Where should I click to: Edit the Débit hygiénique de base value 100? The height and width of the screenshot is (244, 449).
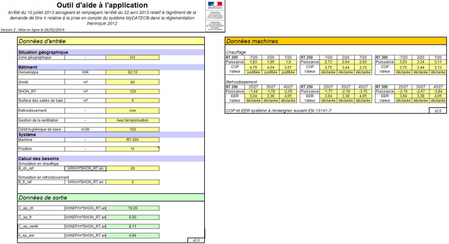click(x=132, y=130)
